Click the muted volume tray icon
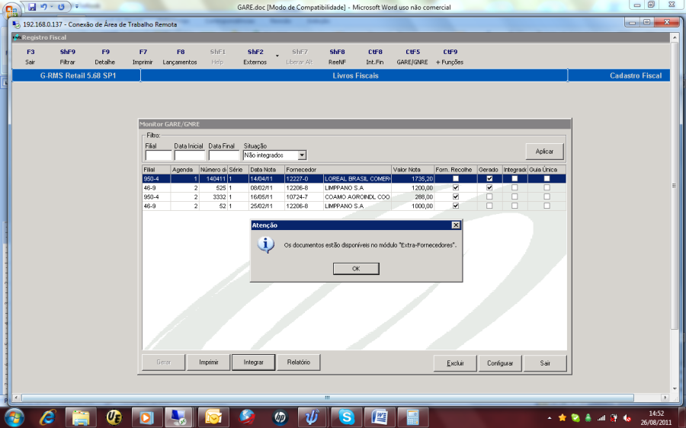This screenshot has width=686, height=428. pos(627,418)
